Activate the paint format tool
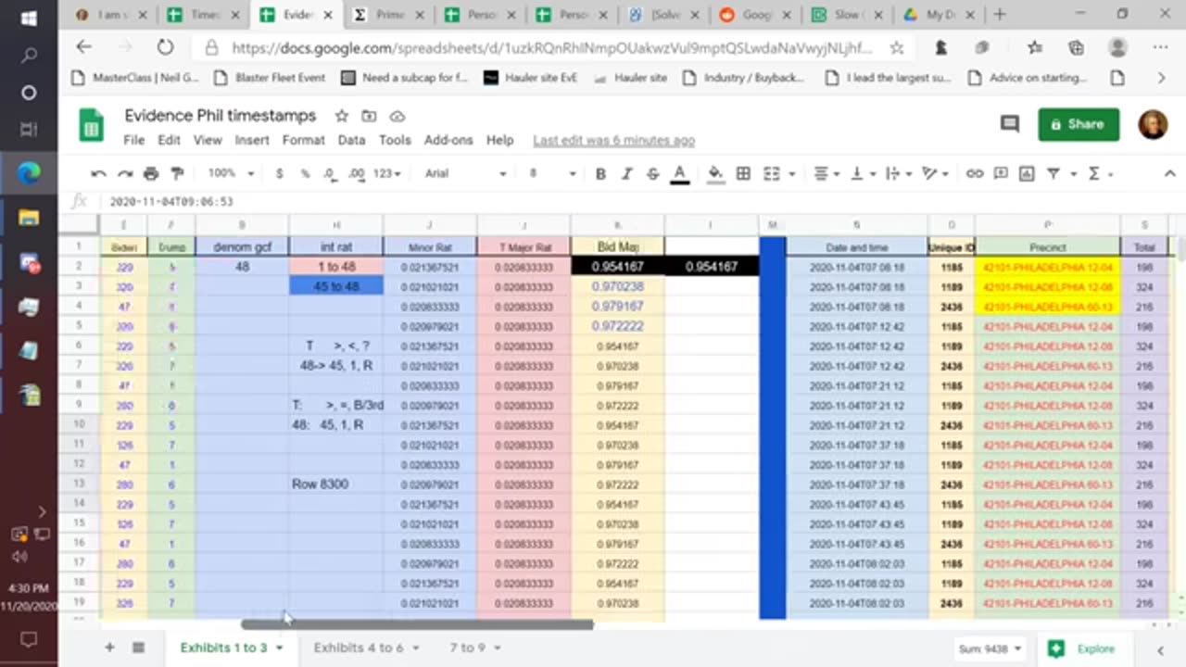The image size is (1186, 667). pos(177,173)
